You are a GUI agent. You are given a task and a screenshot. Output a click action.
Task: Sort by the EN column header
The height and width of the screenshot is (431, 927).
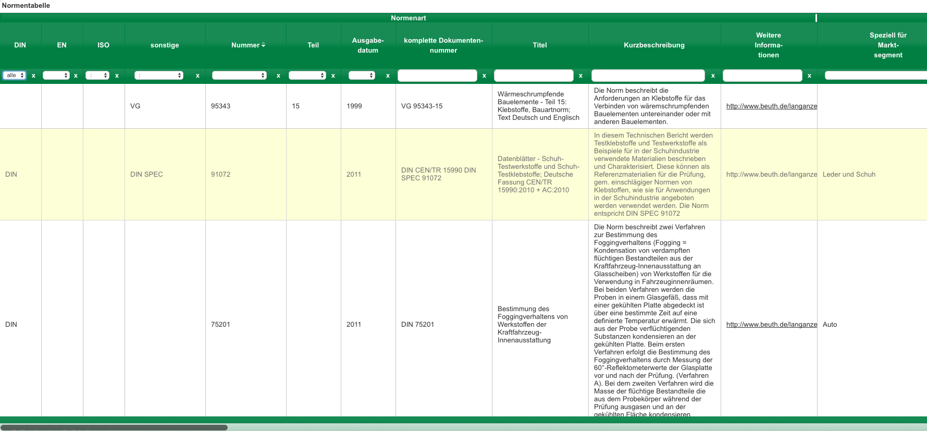pos(62,45)
